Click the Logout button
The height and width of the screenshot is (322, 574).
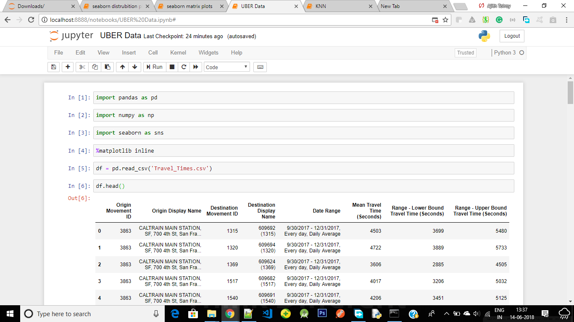pos(511,36)
